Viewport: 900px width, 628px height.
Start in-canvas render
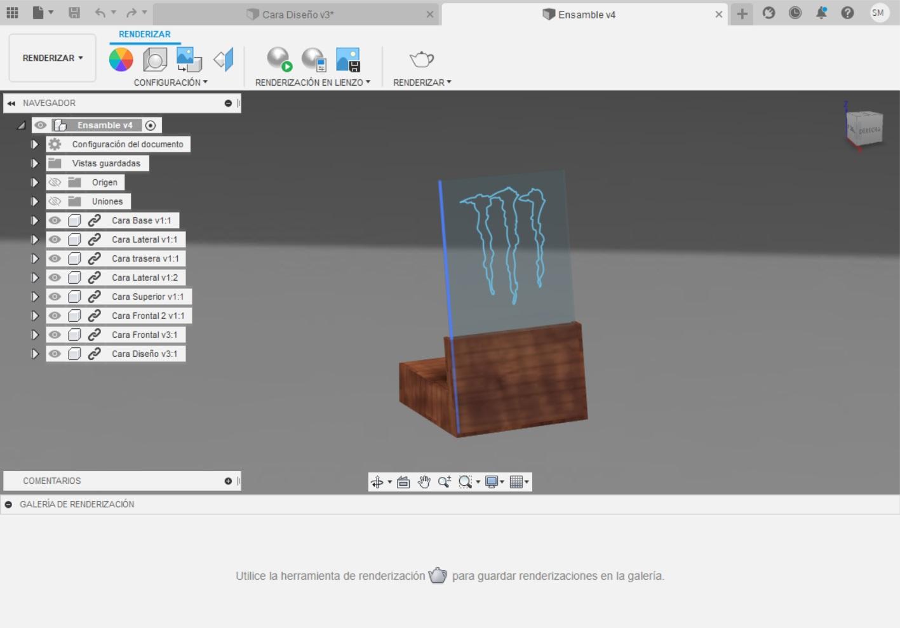pyautogui.click(x=279, y=59)
